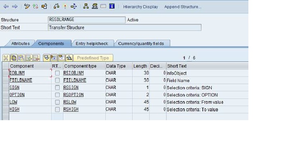Click the select-all corner cell of the table
This screenshot has width=294, height=165.
tap(6, 66)
